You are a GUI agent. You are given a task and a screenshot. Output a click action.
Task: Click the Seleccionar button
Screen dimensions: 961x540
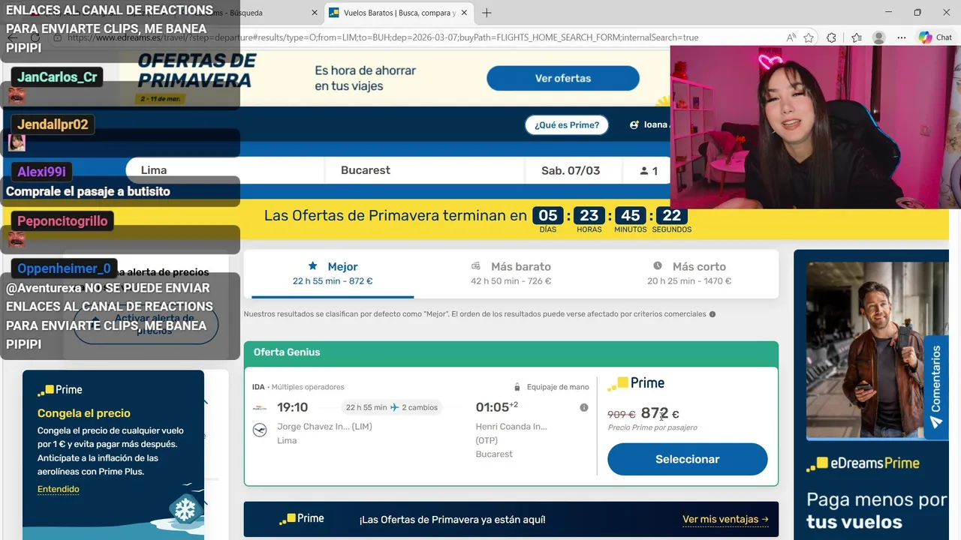pyautogui.click(x=688, y=459)
